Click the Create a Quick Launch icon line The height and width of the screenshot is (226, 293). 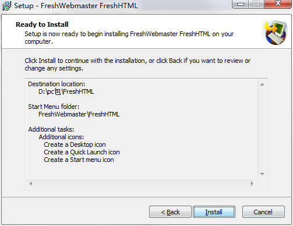point(82,152)
